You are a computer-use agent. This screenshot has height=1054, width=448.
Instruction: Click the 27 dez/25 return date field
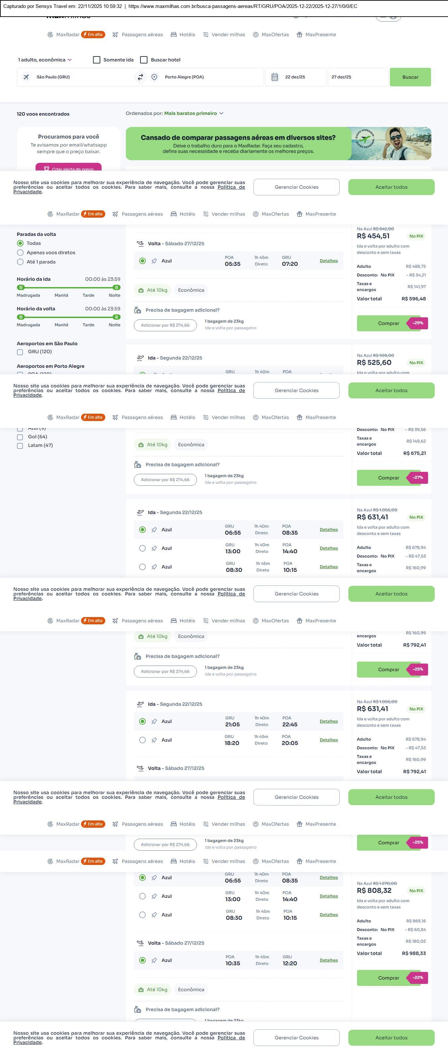[x=358, y=77]
